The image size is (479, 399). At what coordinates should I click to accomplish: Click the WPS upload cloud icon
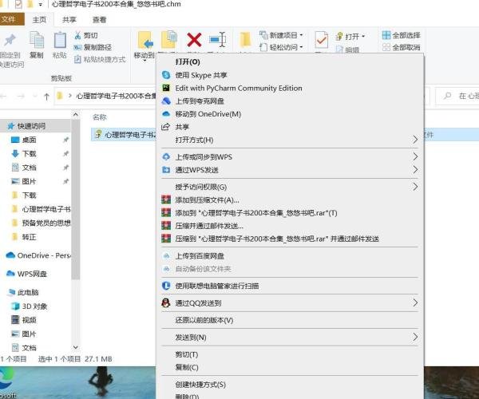point(166,157)
